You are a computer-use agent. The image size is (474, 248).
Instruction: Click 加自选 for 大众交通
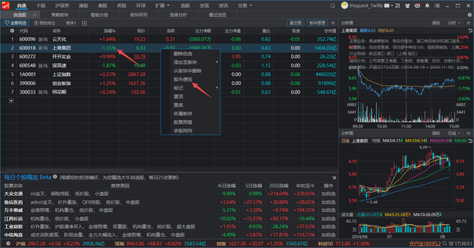(328, 194)
